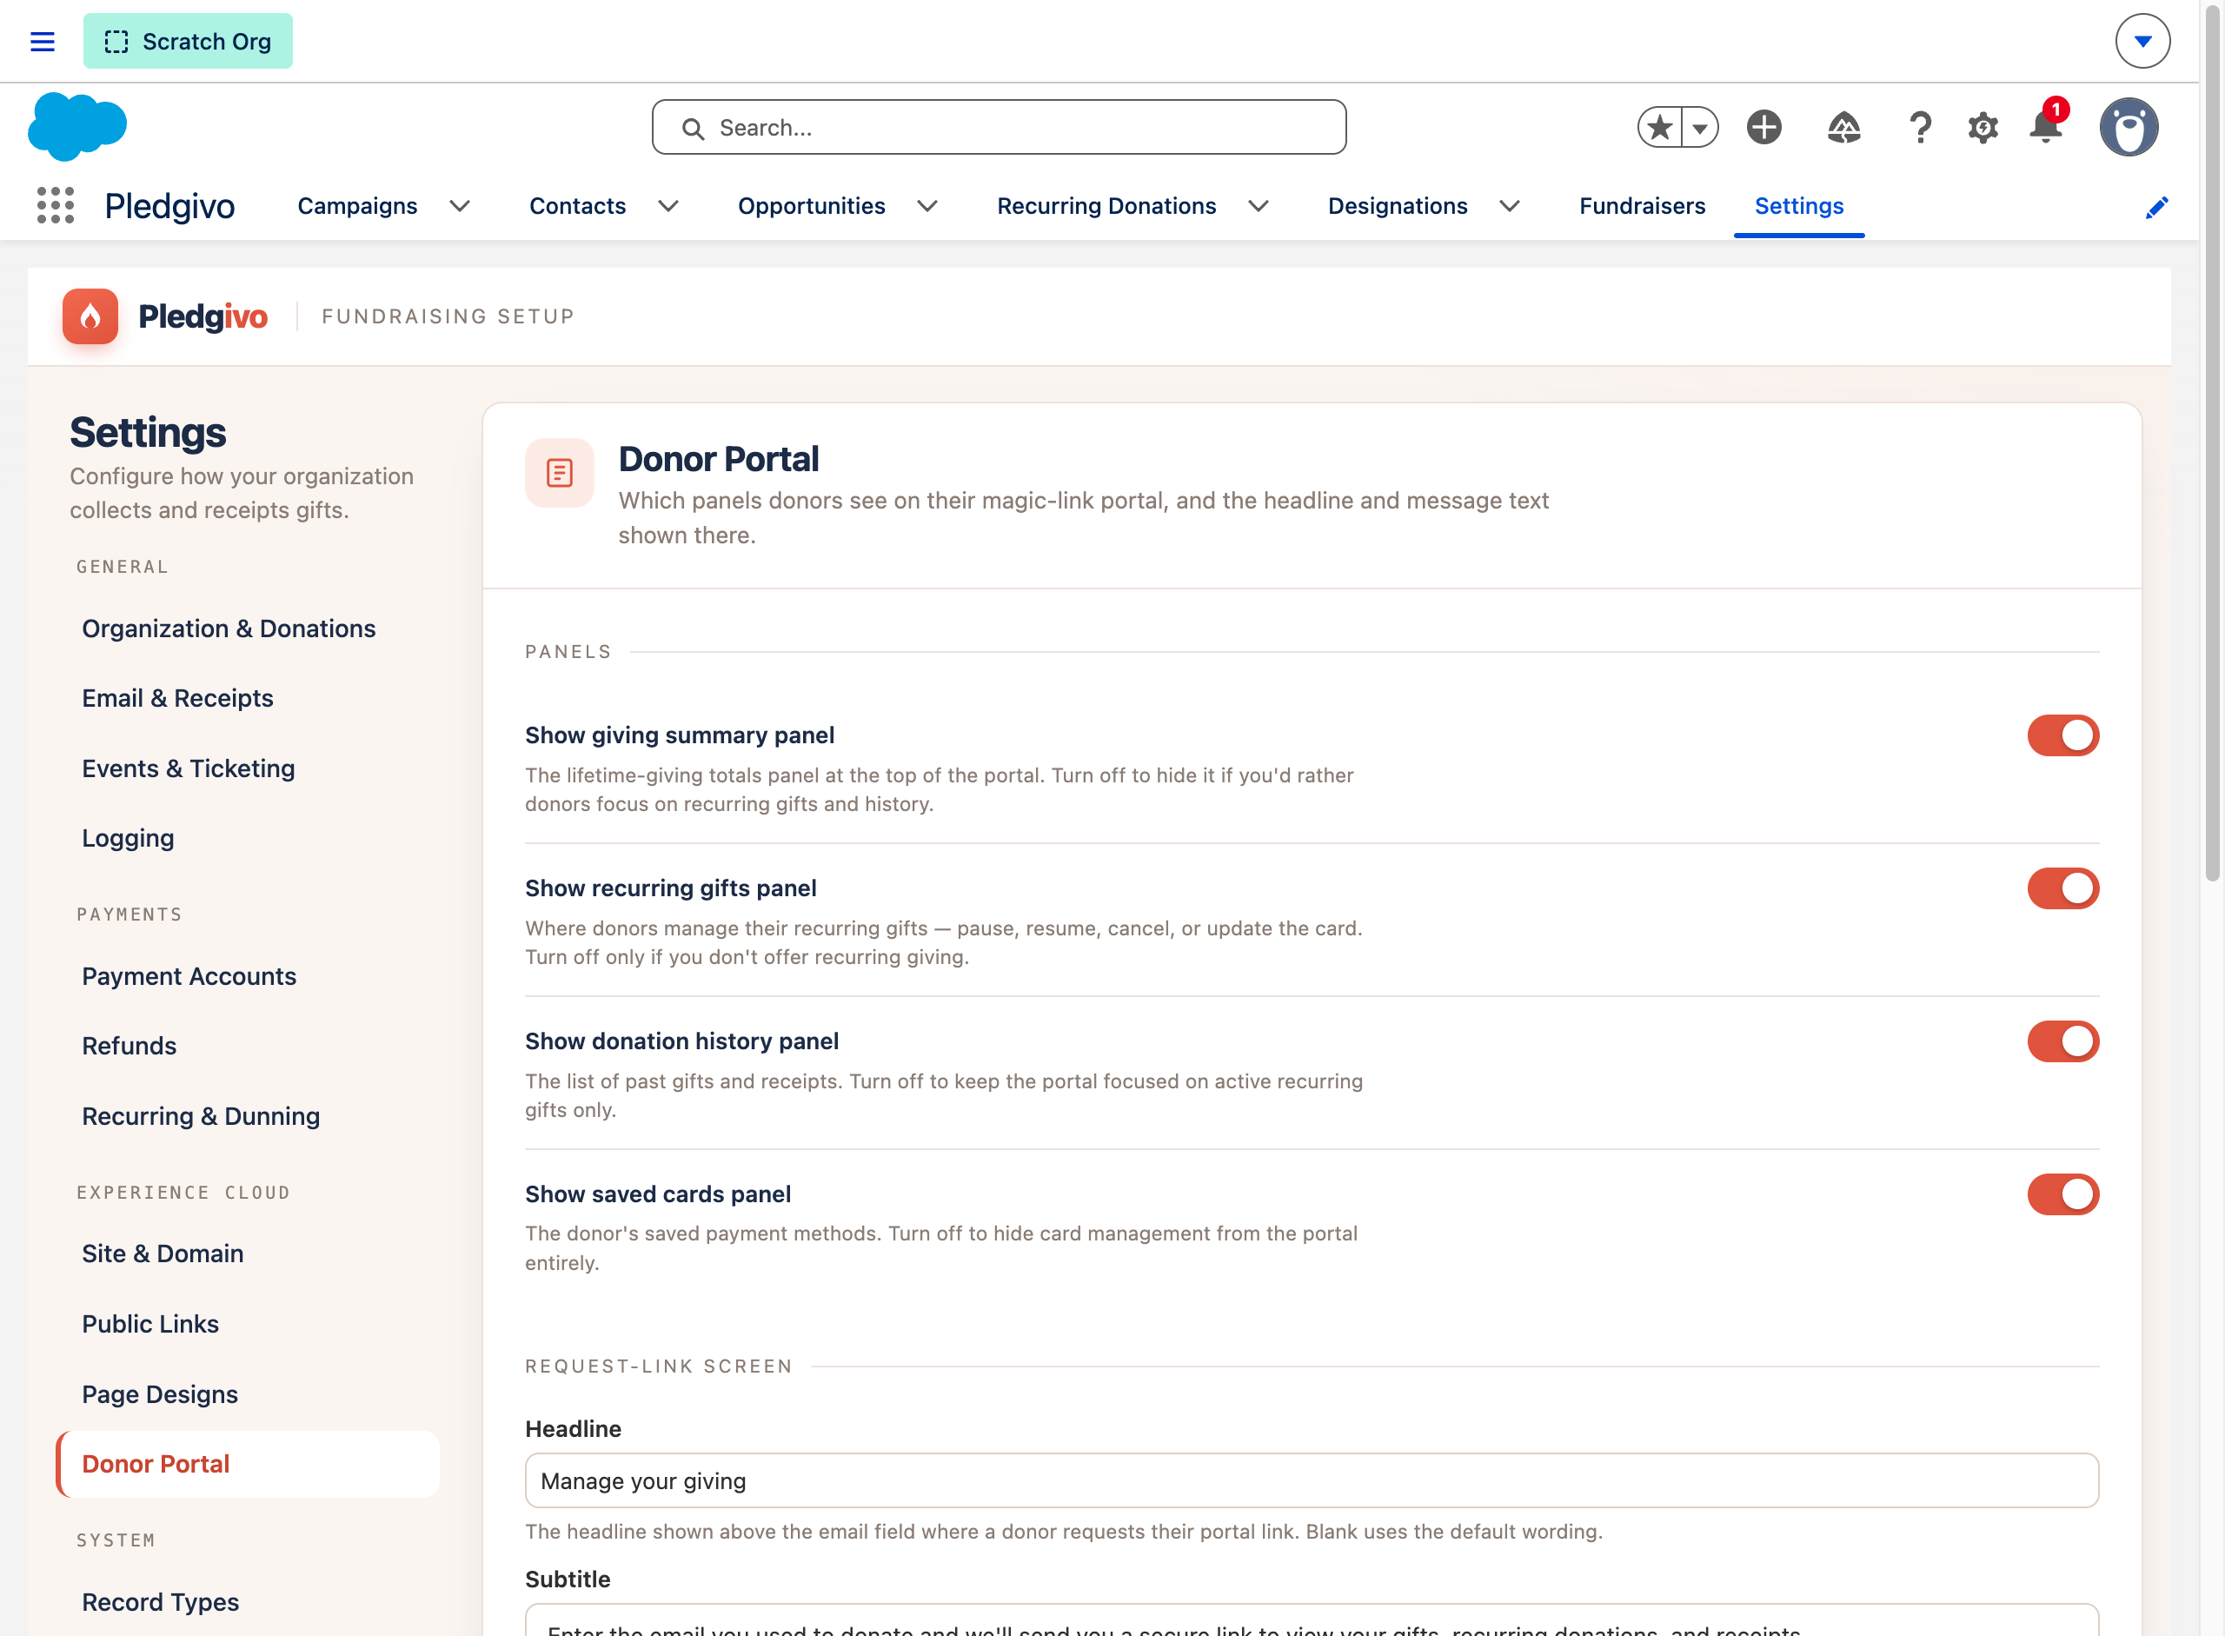Open Refunds settings
The image size is (2225, 1636).
[248, 1046]
